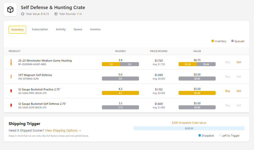
Task: Click the gray Queued legend dot
Action: pos(232,41)
